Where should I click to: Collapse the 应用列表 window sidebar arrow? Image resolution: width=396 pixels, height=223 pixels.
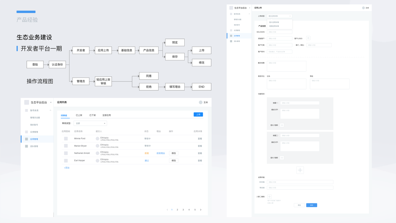click(51, 102)
